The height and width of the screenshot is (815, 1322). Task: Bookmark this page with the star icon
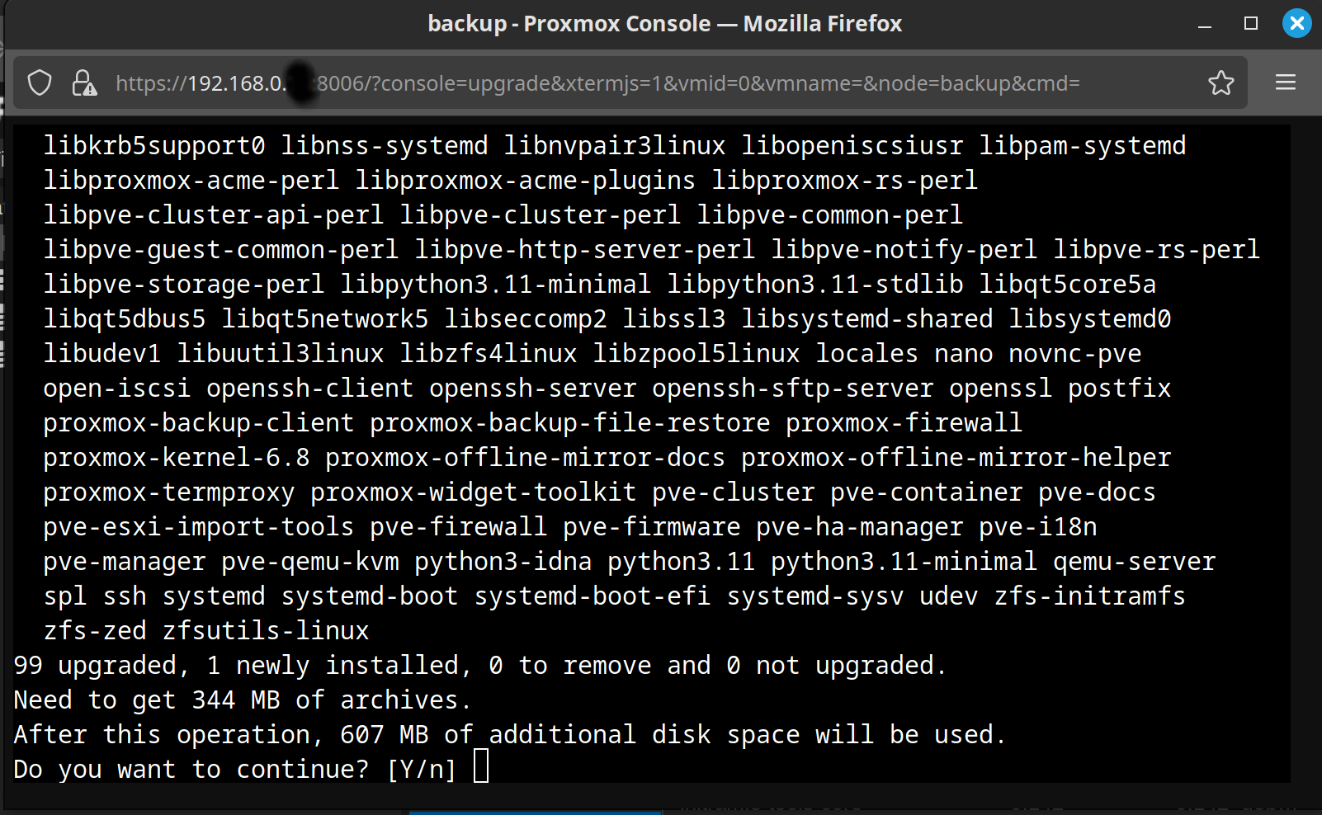[x=1220, y=82]
